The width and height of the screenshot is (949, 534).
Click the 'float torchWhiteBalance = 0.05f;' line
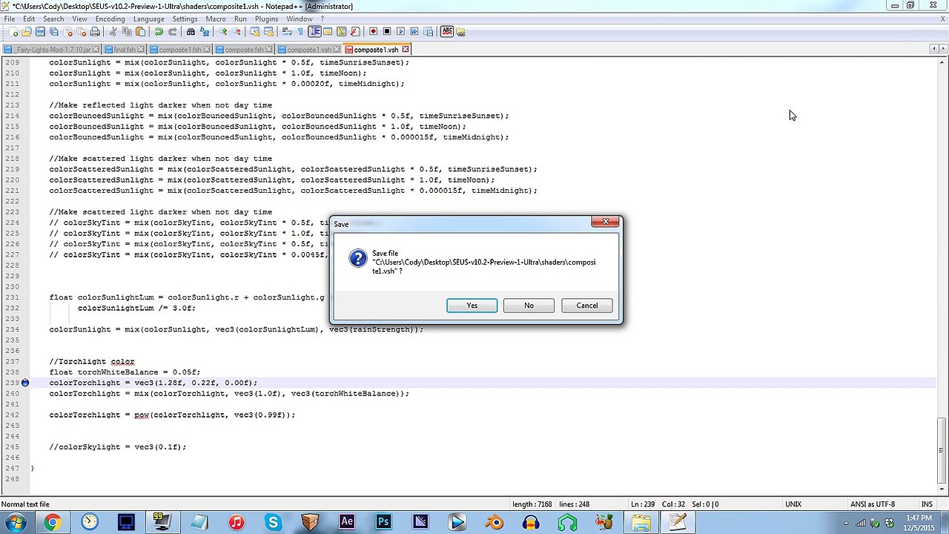coord(125,372)
